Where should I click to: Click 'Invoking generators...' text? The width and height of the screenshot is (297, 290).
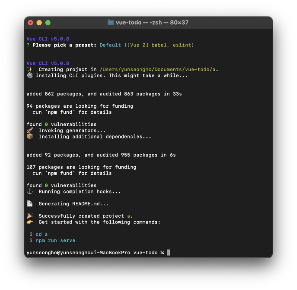click(x=72, y=130)
